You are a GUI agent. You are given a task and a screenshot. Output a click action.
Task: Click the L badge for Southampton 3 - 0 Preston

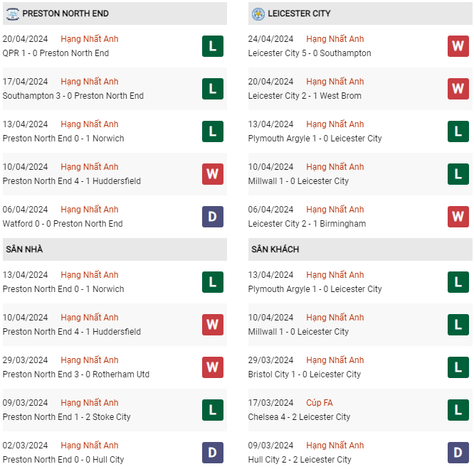pyautogui.click(x=212, y=89)
